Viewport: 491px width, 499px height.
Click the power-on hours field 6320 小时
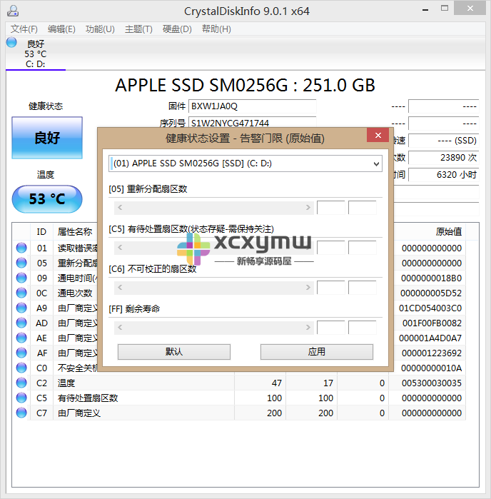coord(444,175)
